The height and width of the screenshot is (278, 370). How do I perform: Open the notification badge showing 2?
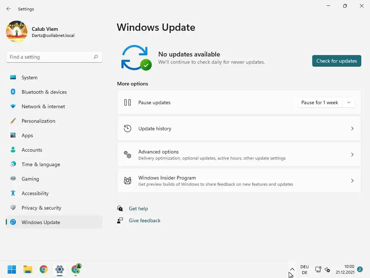pyautogui.click(x=360, y=269)
